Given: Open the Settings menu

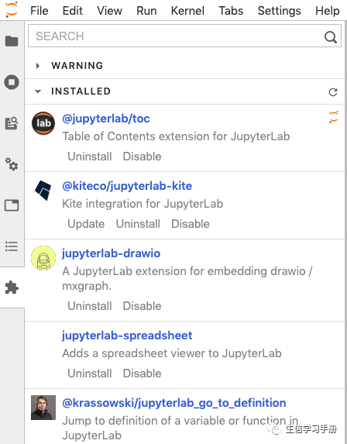Looking at the screenshot, I should 280,11.
